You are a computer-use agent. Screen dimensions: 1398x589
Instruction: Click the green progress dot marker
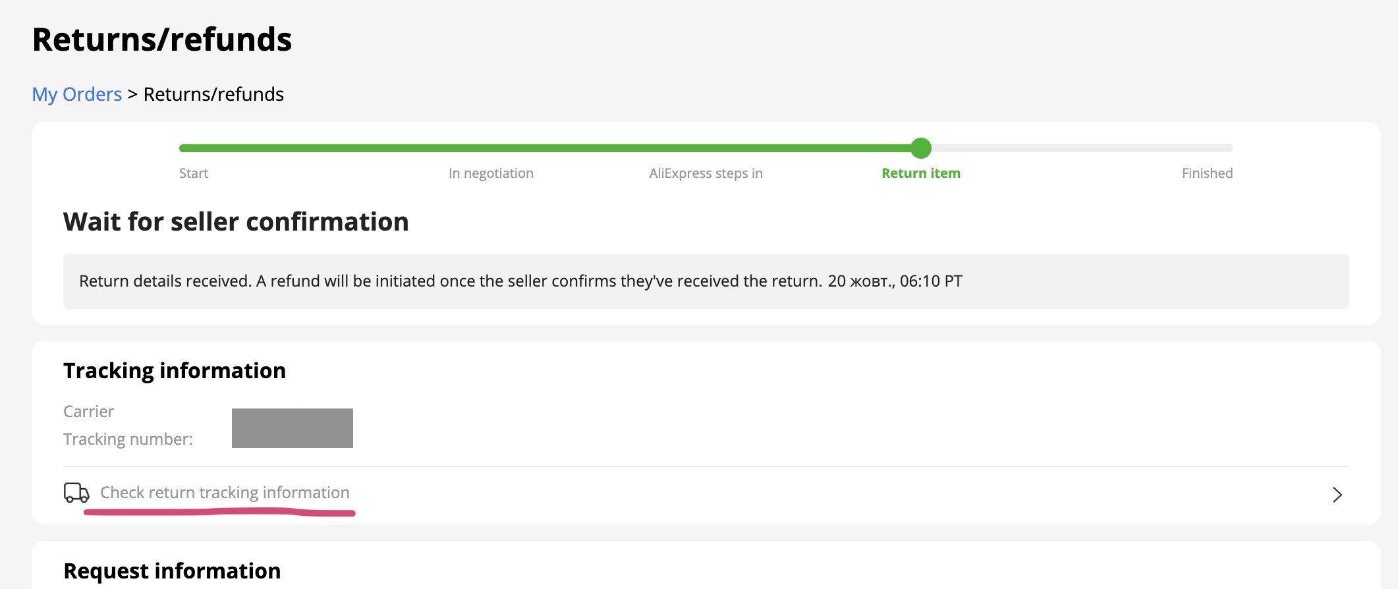pos(920,148)
